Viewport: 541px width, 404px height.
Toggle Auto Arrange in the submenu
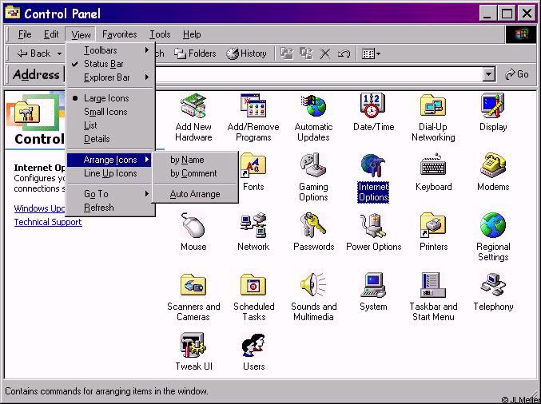(x=195, y=194)
